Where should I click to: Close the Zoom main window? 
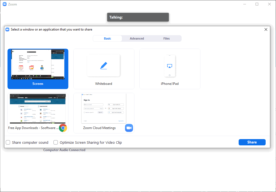tap(269, 4)
